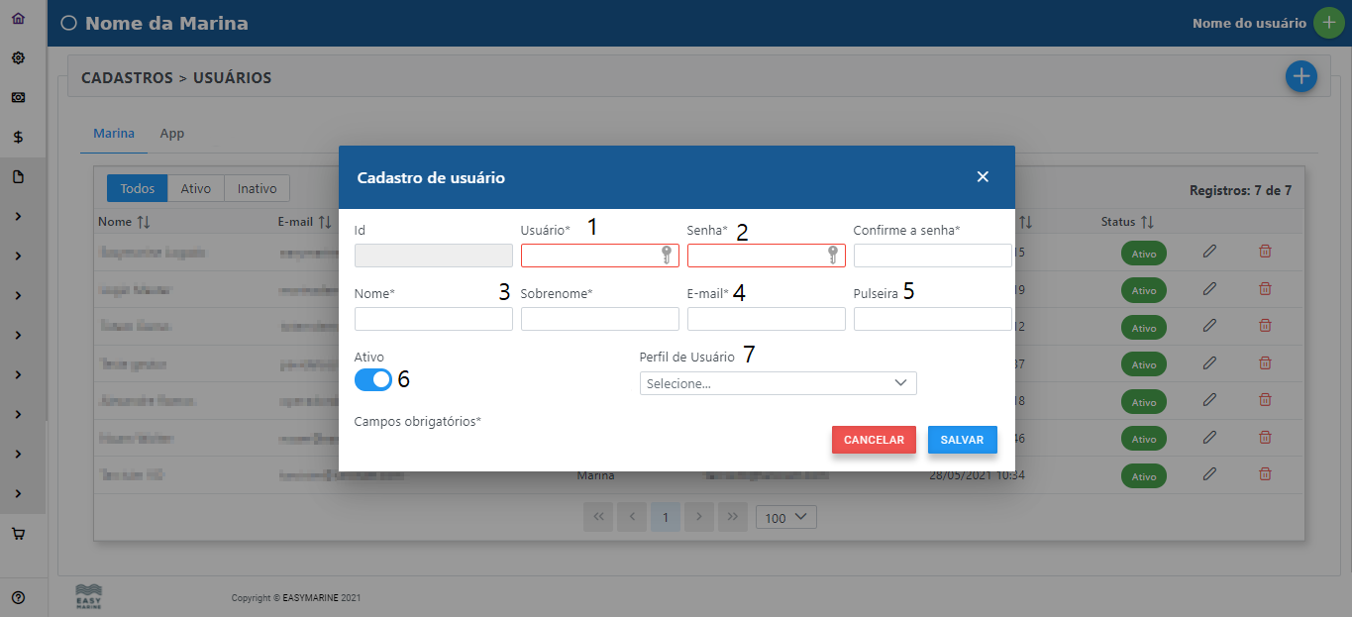Close the Cadastro de usuário dialog
Screen dimensions: 1352x617
[983, 177]
